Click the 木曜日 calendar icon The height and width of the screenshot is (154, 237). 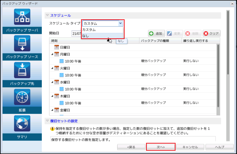57,96
